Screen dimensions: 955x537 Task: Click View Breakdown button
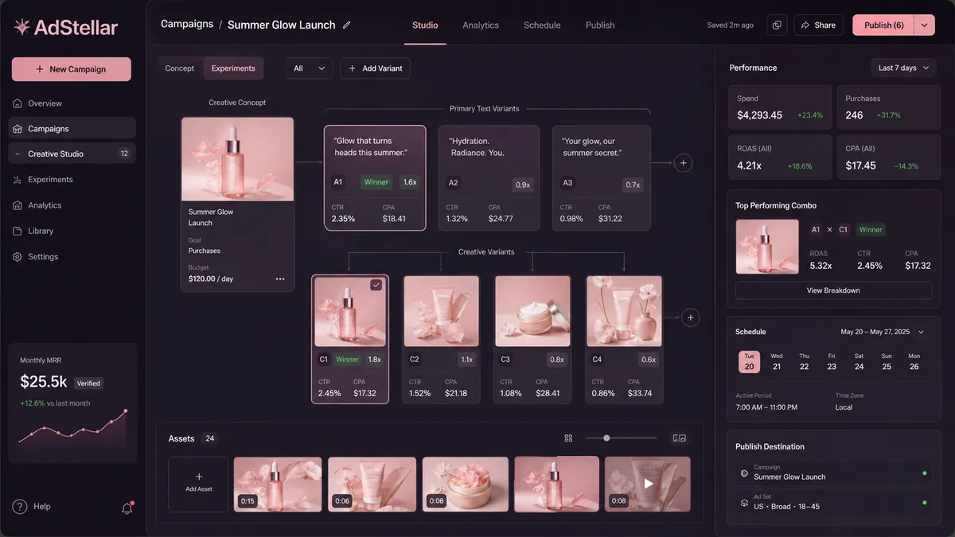tap(833, 290)
